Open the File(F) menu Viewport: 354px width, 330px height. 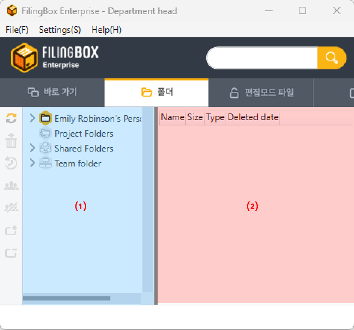(x=17, y=30)
